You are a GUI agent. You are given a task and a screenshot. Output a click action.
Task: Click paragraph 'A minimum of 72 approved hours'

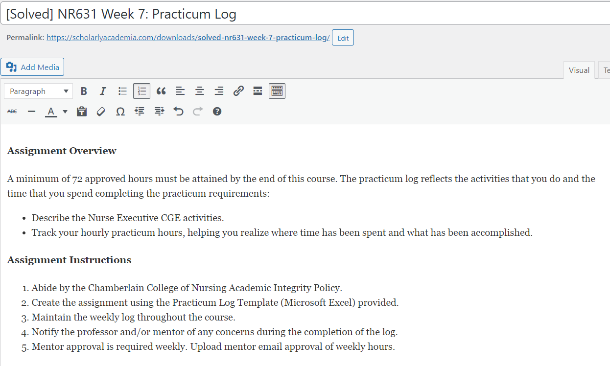301,186
